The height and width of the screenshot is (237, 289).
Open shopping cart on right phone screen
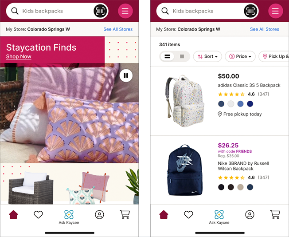[x=275, y=214]
